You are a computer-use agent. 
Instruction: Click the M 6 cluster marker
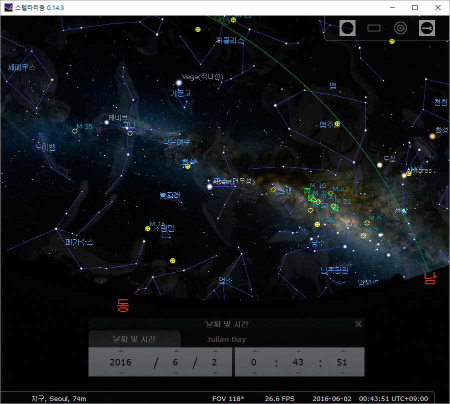[367, 223]
